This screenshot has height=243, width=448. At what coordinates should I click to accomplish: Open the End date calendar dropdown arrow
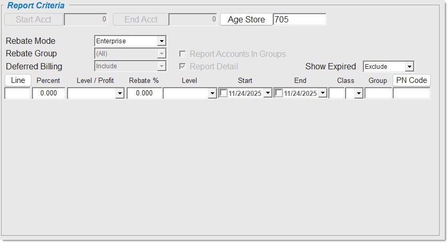click(x=323, y=93)
